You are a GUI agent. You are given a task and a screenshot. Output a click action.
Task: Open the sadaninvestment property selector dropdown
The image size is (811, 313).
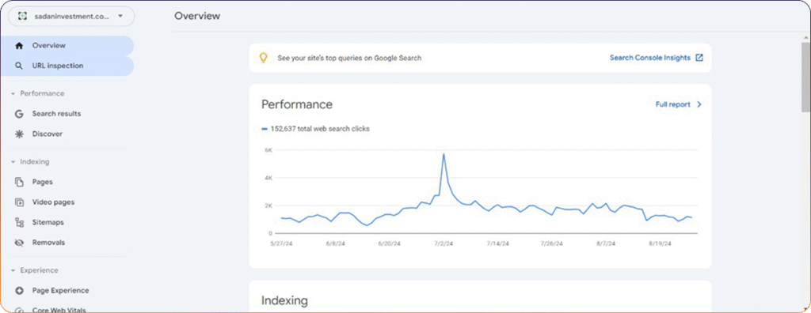[71, 16]
